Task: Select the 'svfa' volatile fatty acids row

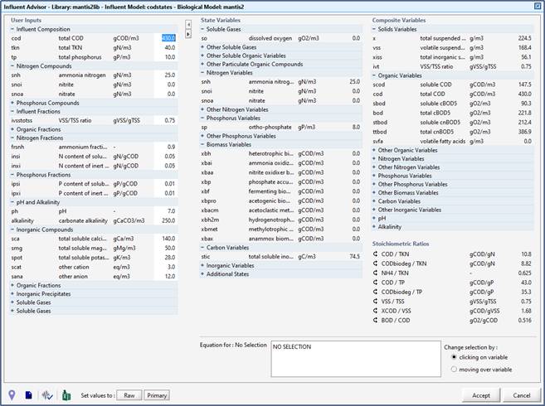Action: pos(453,142)
